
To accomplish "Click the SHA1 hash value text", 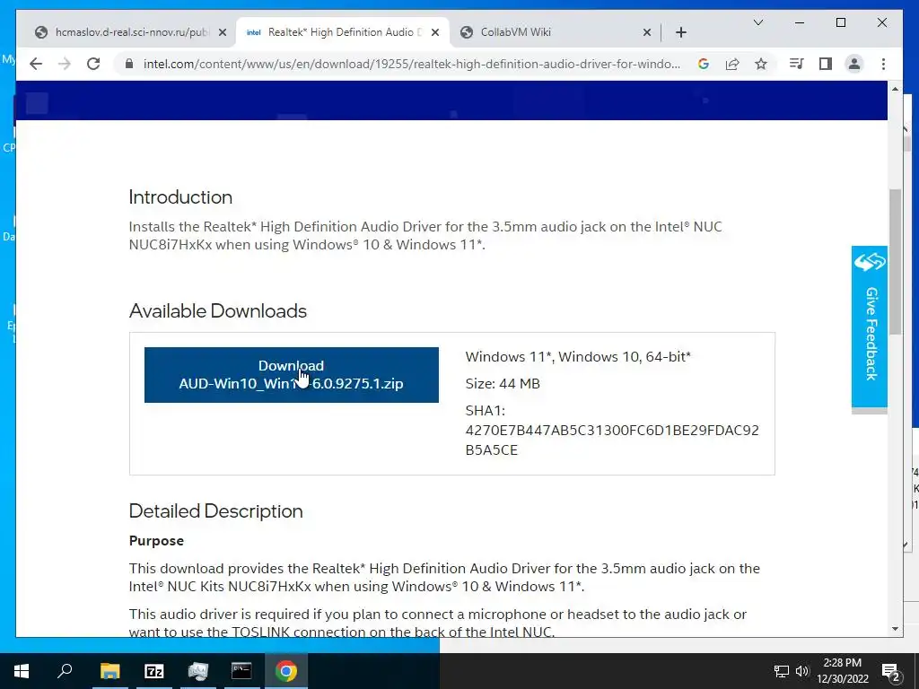I will [612, 440].
